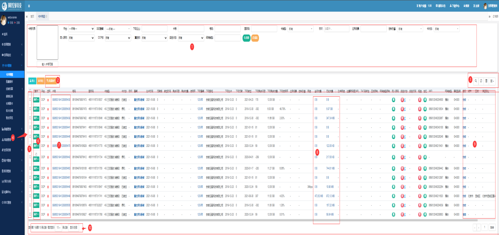The image size is (499, 235).
Task: Tick the checkbox for the 10.98 MB row
Action: coord(30,186)
